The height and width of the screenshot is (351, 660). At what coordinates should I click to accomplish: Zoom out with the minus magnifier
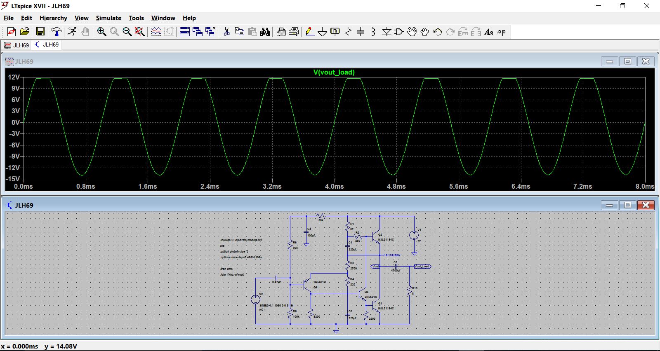pos(127,32)
